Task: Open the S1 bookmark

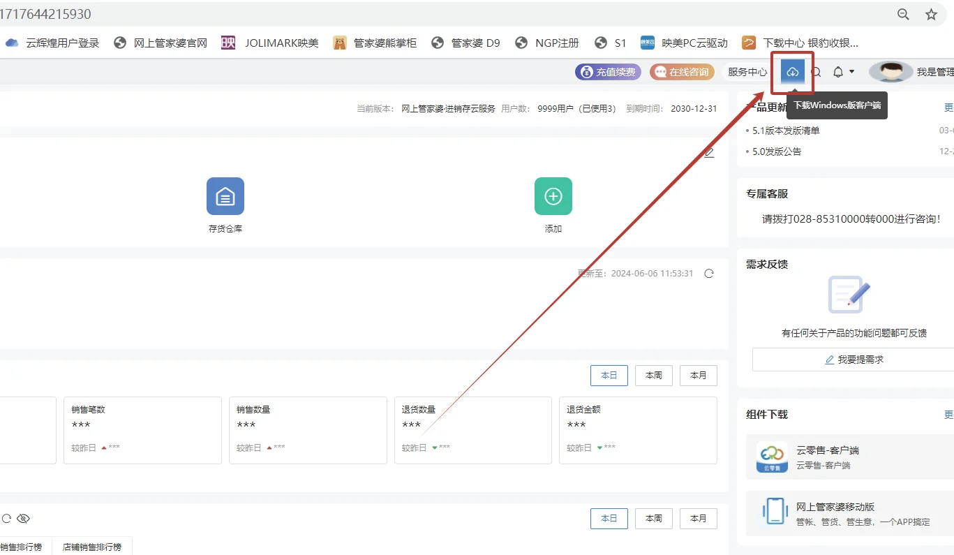Action: tap(610, 43)
